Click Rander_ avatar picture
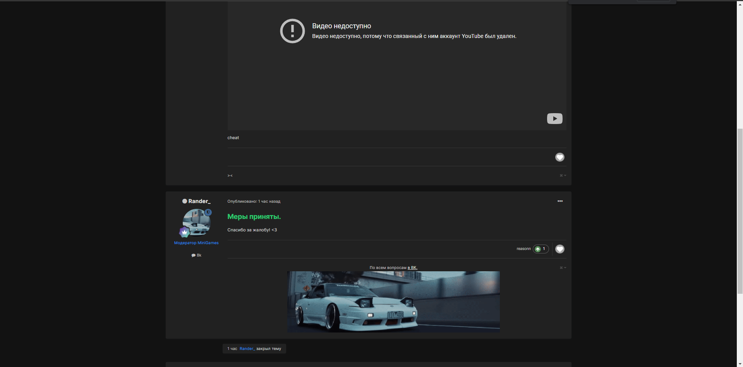The width and height of the screenshot is (743, 367). [x=196, y=222]
